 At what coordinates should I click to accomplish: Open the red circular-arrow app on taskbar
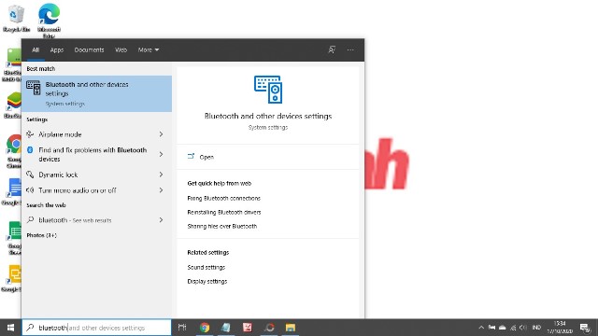269,328
